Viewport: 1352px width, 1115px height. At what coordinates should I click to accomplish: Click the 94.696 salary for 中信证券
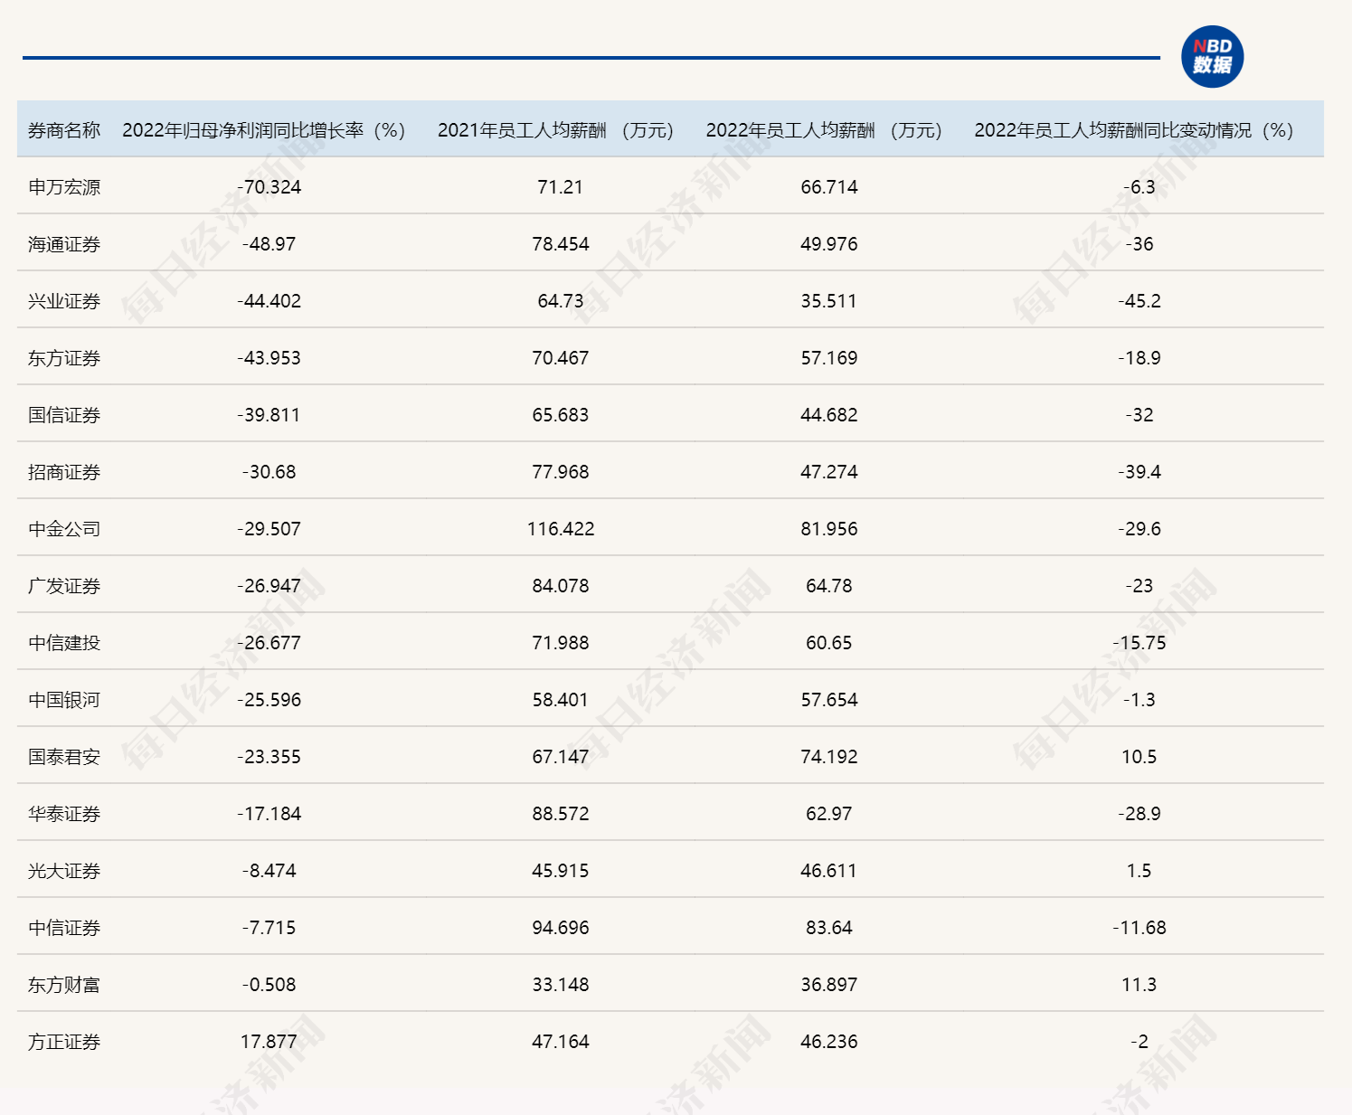click(x=561, y=928)
